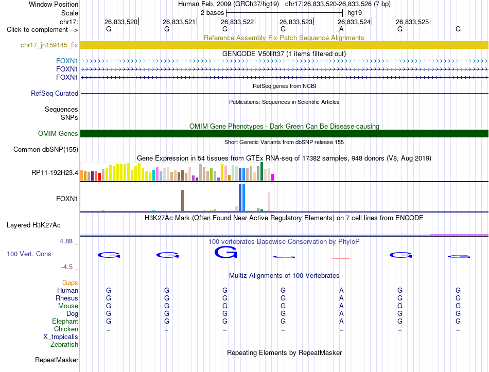Open Short Genetic Variants from dbSNP title
Image resolution: width=489 pixels, height=372 pixels.
pos(284,142)
